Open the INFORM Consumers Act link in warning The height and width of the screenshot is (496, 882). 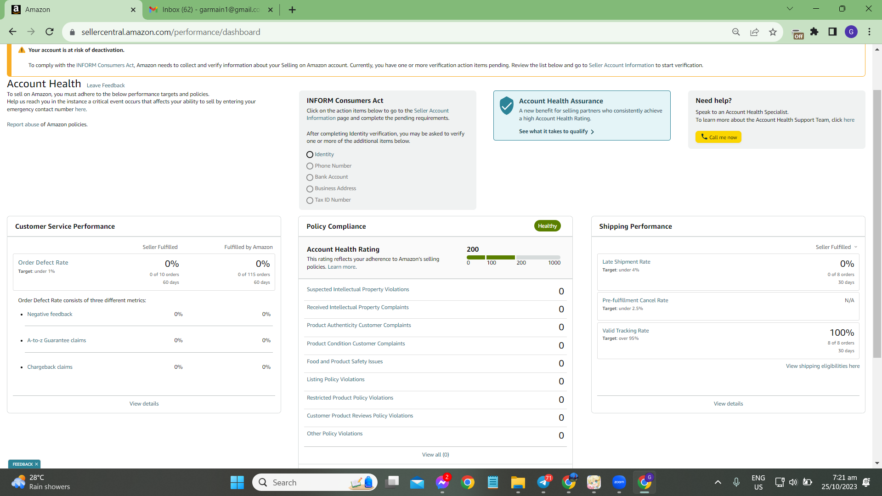(x=105, y=65)
